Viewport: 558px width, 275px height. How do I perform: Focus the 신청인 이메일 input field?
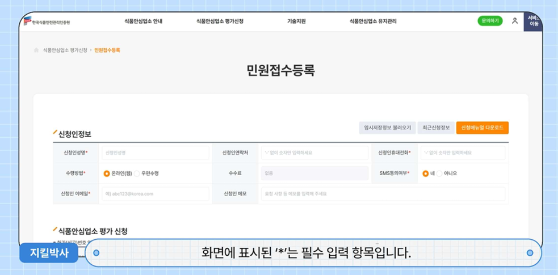[156, 194]
